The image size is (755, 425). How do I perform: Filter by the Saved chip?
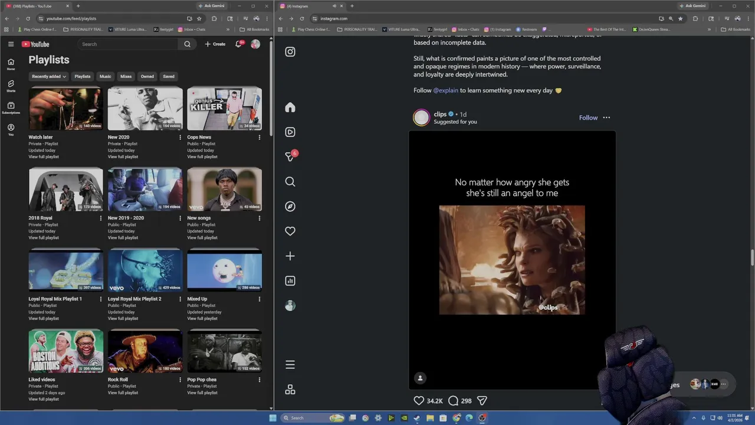click(169, 76)
